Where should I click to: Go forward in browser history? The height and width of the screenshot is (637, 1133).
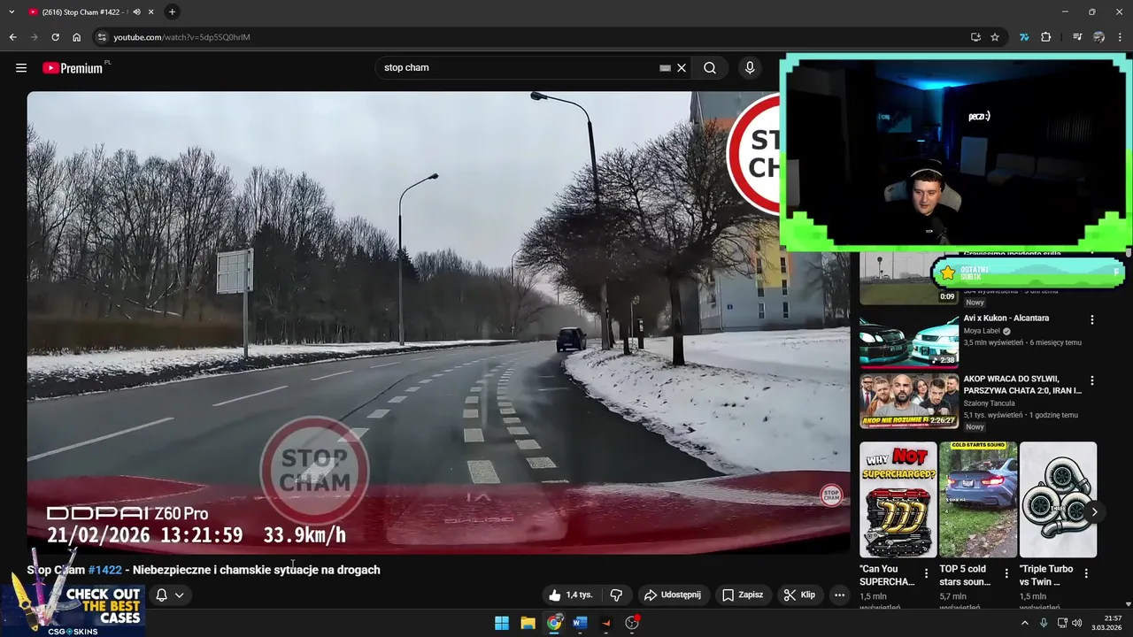click(35, 37)
